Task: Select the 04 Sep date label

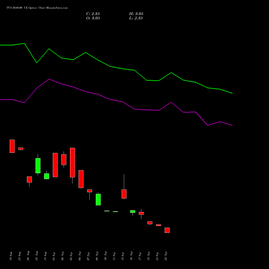Action: (80, 256)
